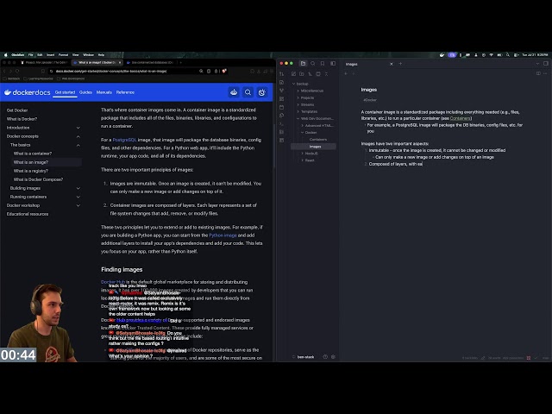Create new folder in Obsidian explorer
The height and width of the screenshot is (414, 552).
coord(302,74)
